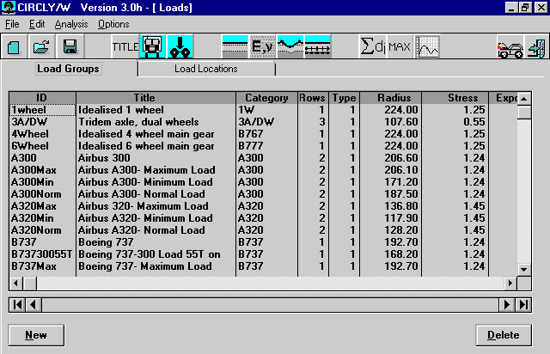
Task: Click the ID column header
Action: click(42, 98)
